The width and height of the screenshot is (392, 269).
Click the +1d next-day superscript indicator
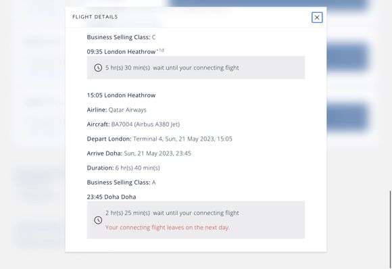(x=160, y=50)
